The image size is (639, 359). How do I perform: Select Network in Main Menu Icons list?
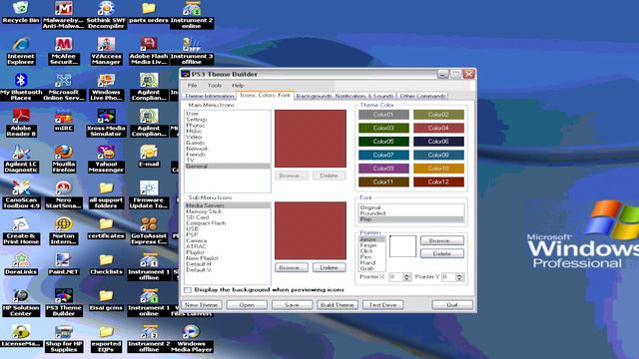(228, 149)
